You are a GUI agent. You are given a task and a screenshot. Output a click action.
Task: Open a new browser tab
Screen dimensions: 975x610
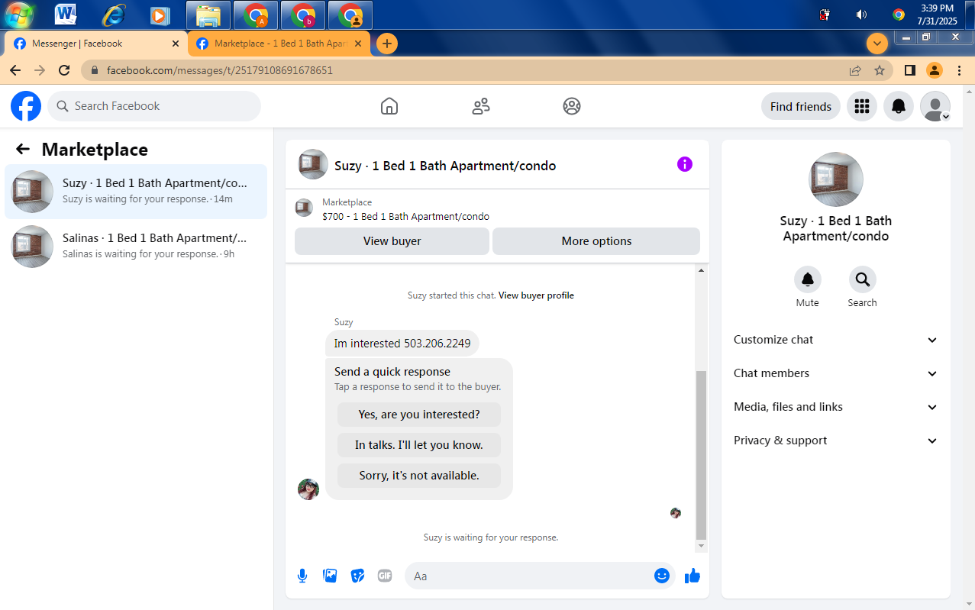tap(387, 44)
